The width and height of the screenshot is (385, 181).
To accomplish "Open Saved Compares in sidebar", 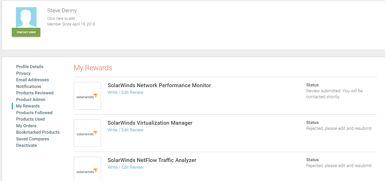I will [x=33, y=139].
